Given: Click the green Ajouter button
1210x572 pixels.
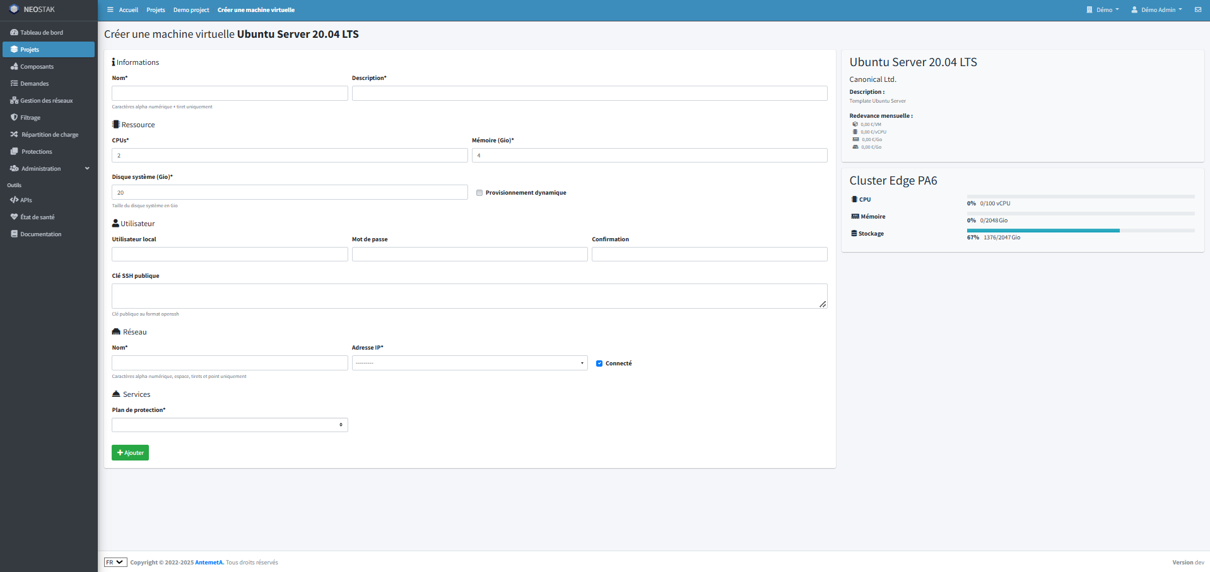Looking at the screenshot, I should click(x=130, y=453).
